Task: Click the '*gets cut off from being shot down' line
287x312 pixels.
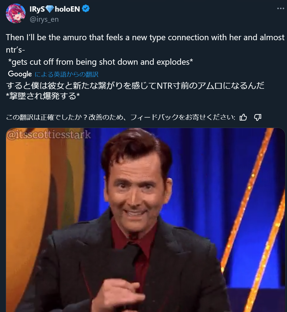Action: 101,62
